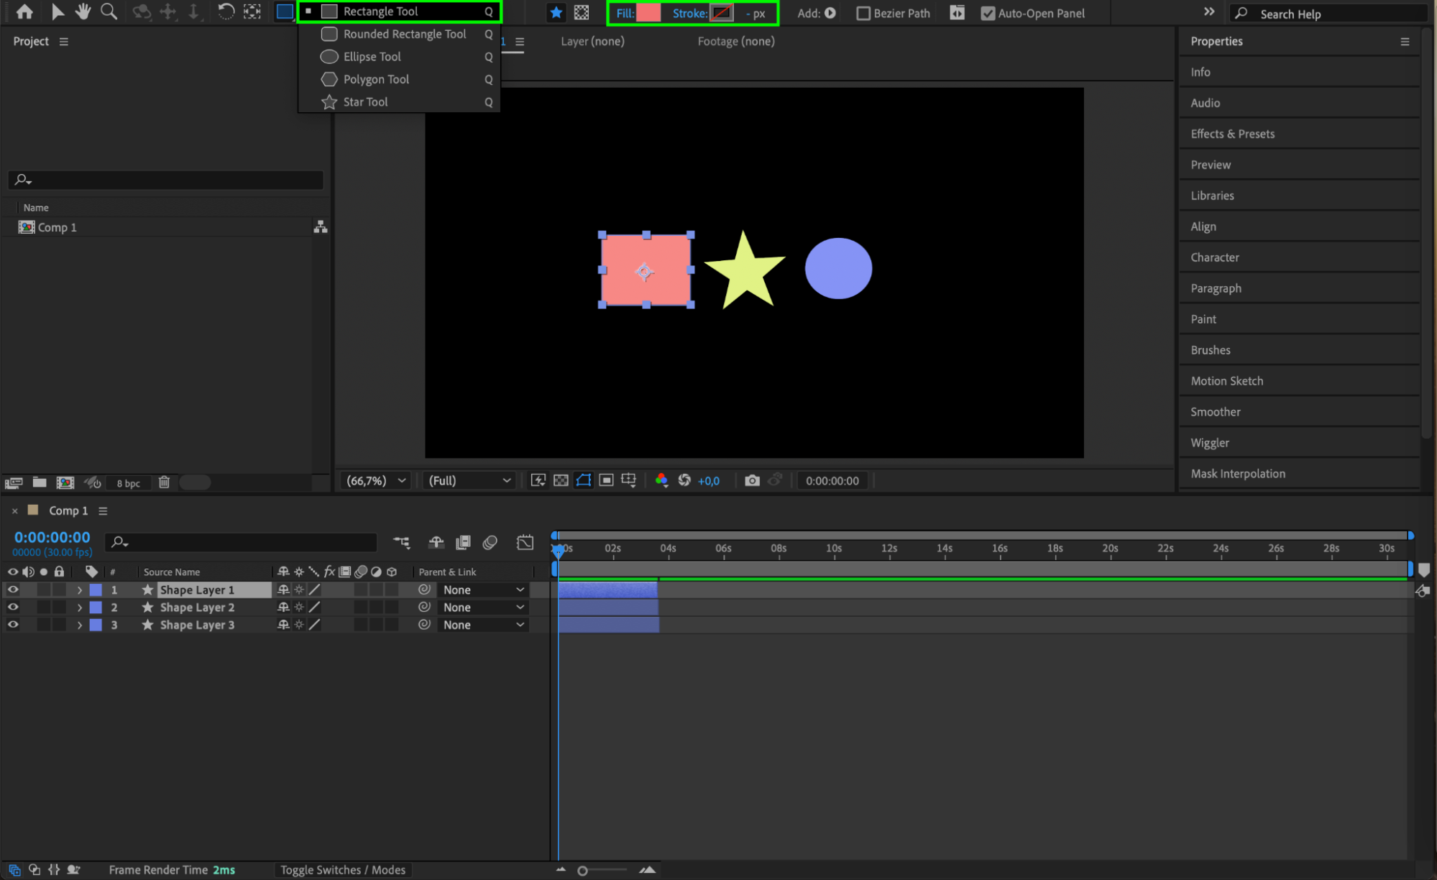
Task: Open the composition flowchart icon next to Comp 1
Action: point(321,227)
